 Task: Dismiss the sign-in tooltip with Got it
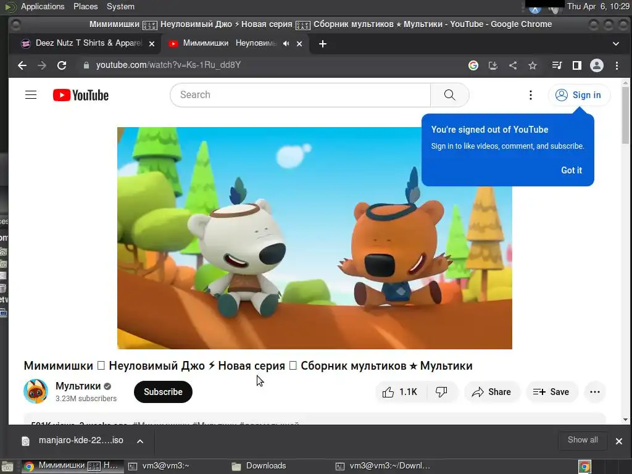571,170
